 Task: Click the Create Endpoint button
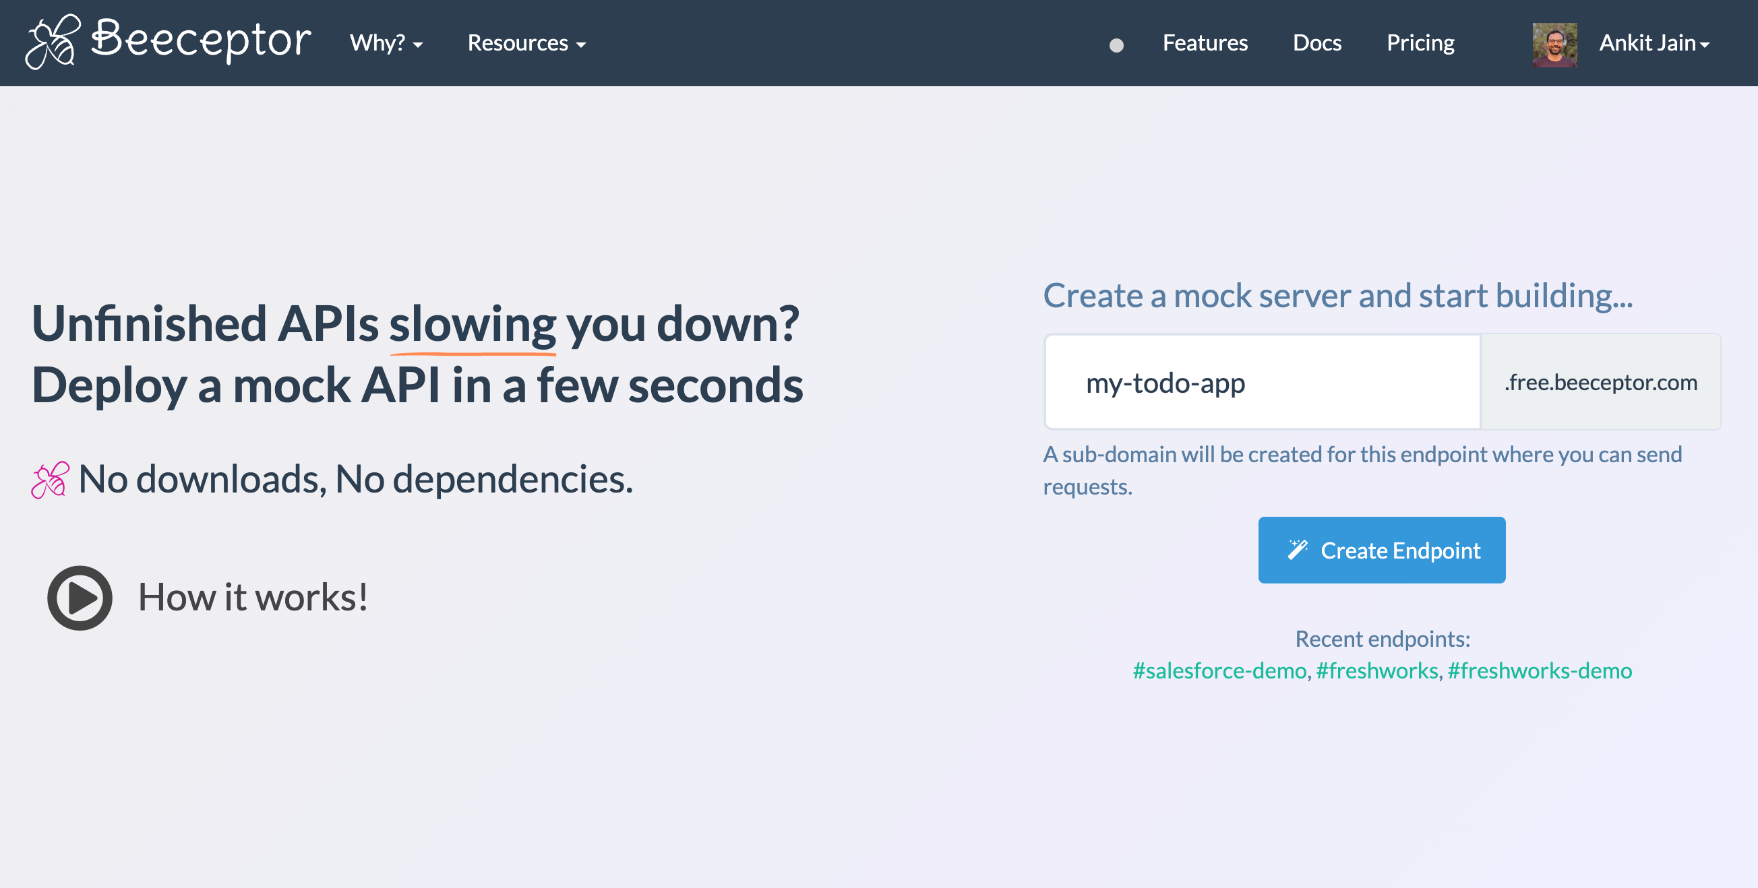pos(1381,550)
